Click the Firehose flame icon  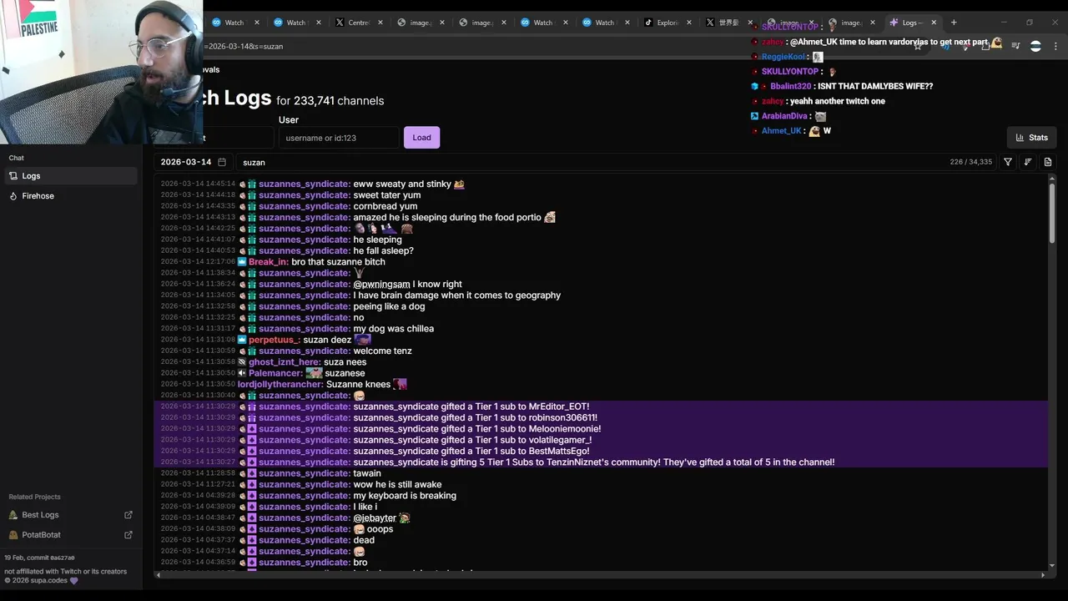(13, 196)
